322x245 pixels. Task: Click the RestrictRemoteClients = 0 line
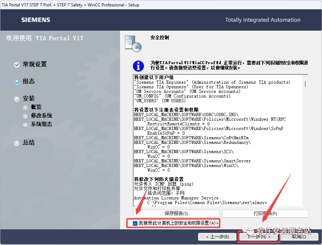[x=178, y=124]
